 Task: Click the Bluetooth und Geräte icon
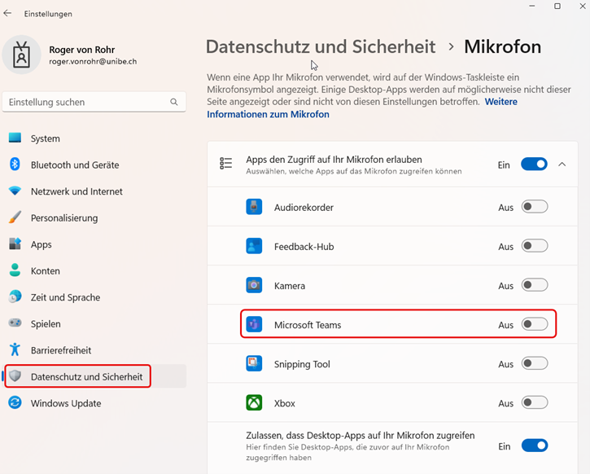(x=15, y=165)
